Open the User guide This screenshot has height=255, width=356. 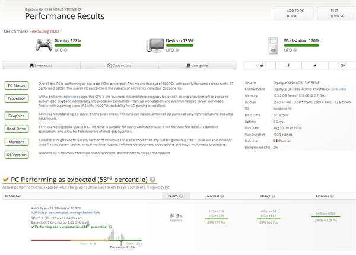click(x=196, y=65)
